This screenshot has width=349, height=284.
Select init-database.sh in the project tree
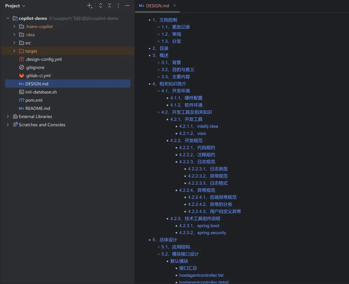point(41,92)
